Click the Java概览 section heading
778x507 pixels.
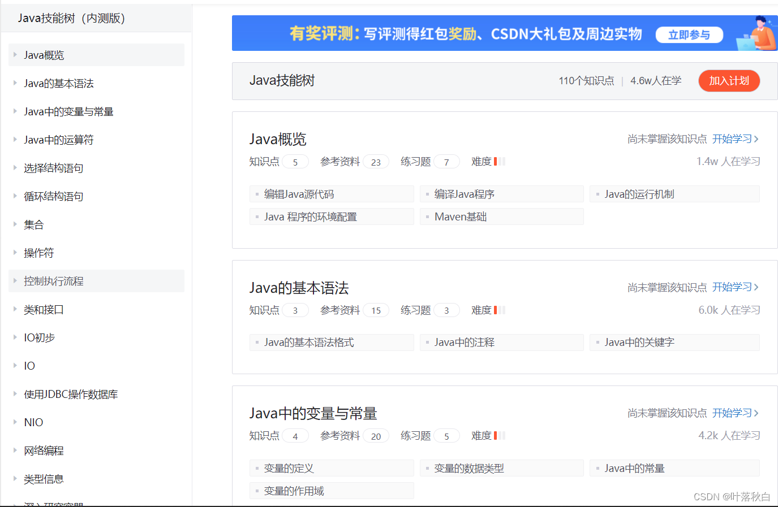coord(278,139)
